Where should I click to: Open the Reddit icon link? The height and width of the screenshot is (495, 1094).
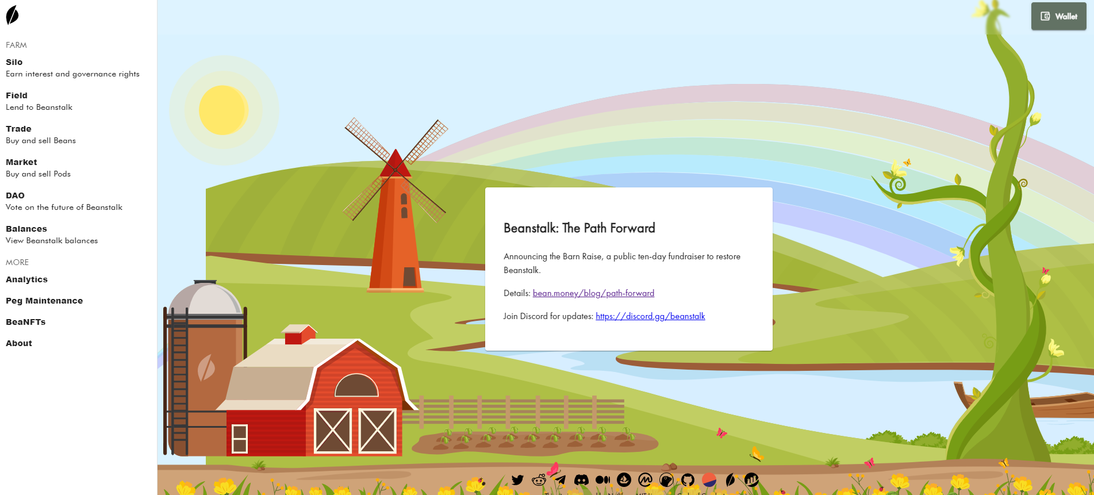[x=539, y=480]
